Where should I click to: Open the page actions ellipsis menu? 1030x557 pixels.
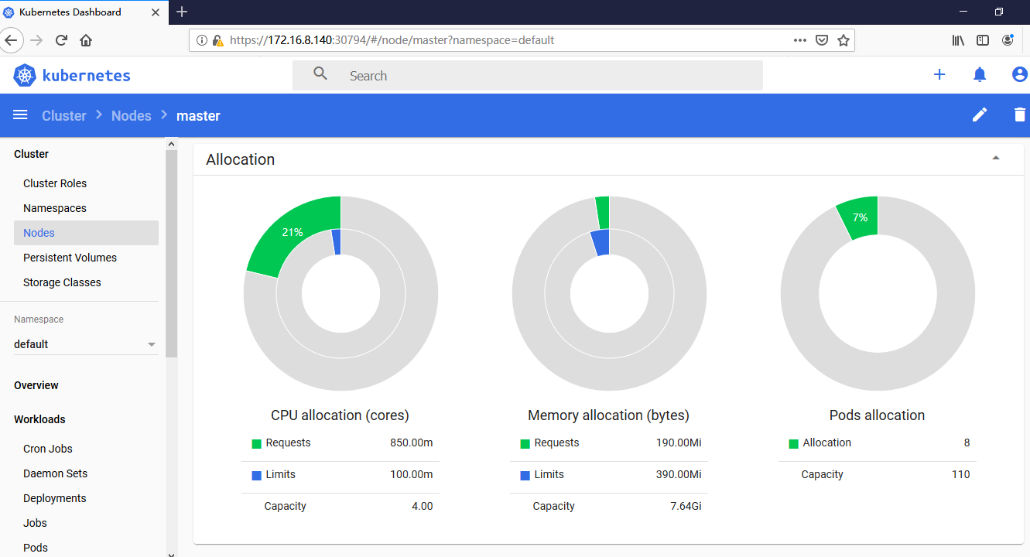[800, 40]
